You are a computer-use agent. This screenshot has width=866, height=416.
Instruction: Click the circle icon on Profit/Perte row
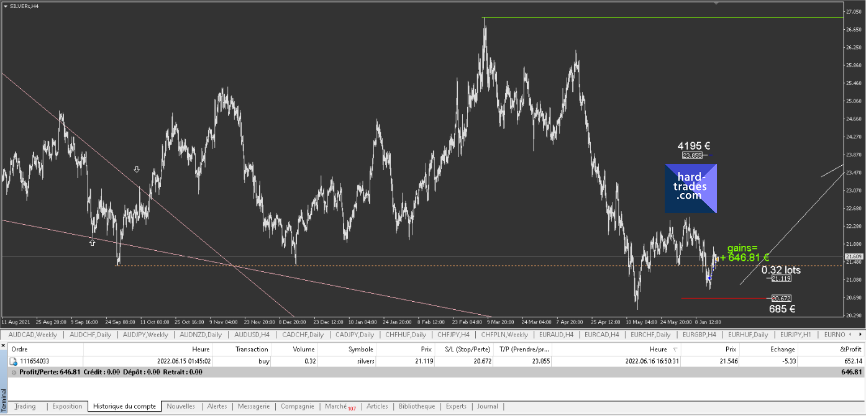[x=13, y=372]
